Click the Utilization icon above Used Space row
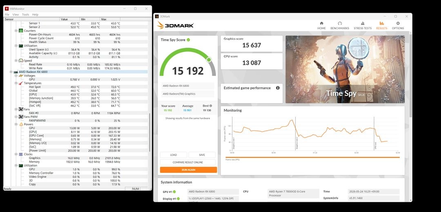 pos(21,46)
